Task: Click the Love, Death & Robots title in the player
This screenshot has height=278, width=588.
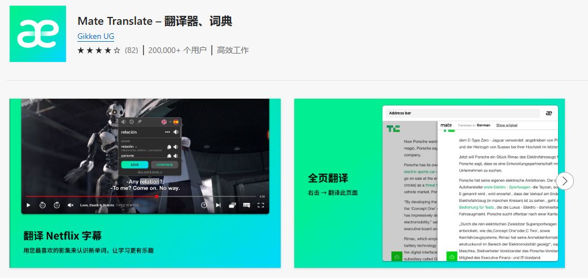Action: click(x=98, y=205)
